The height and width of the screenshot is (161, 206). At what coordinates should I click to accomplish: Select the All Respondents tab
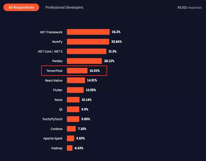pos(21,7)
